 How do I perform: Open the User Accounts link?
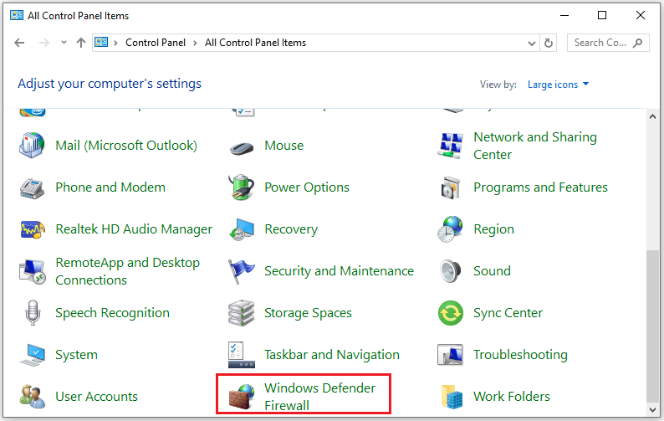coord(96,397)
